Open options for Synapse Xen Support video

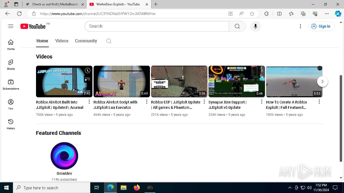262,102
